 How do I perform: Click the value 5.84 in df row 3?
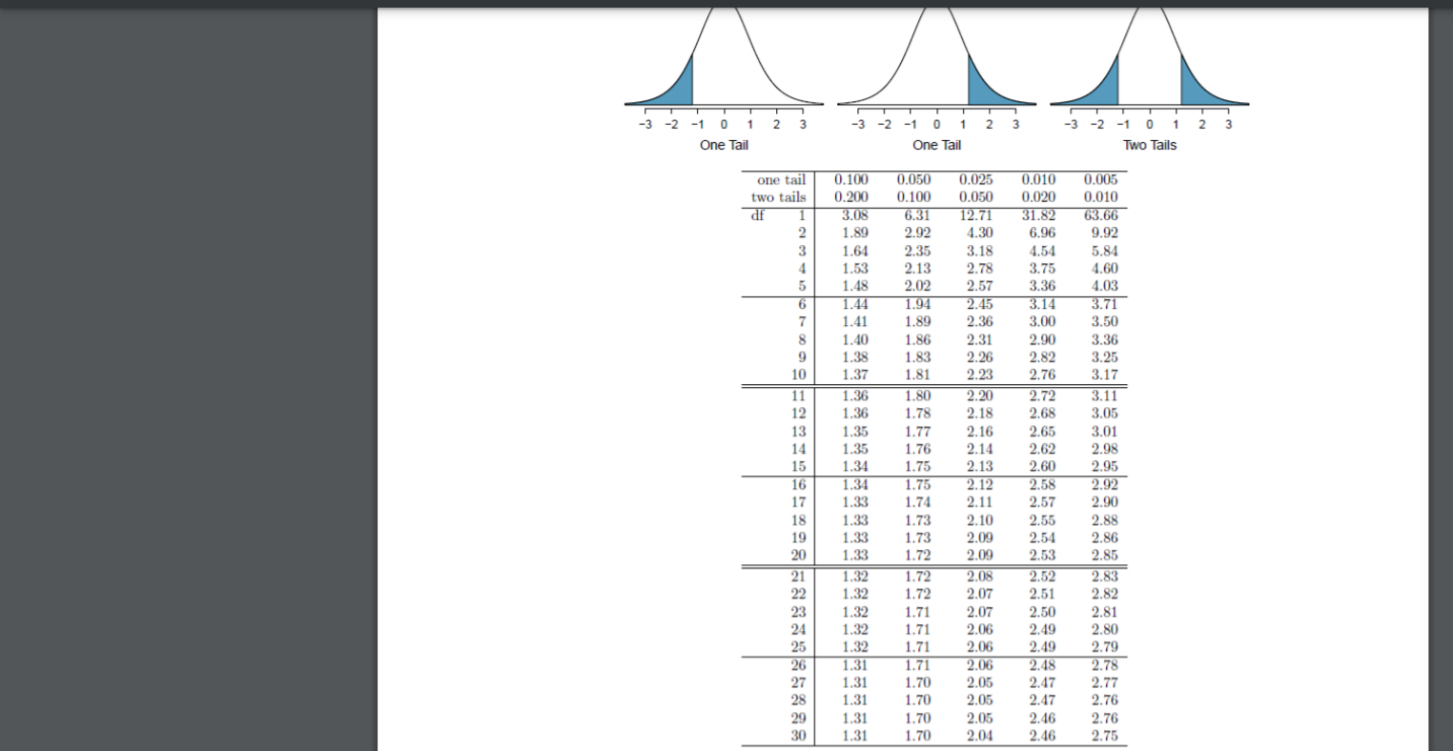click(1104, 251)
